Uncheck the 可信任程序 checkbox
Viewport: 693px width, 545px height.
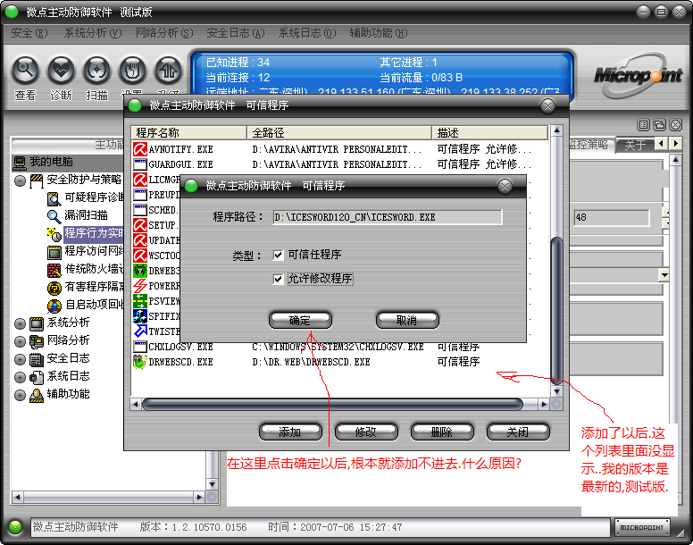pos(279,256)
